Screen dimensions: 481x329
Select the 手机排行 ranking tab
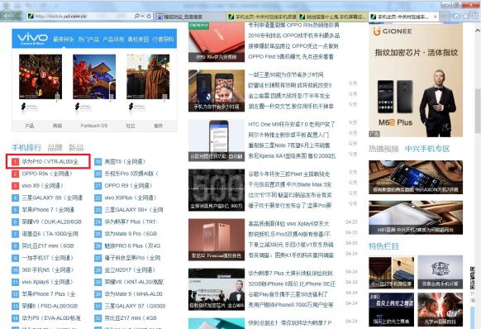[x=26, y=148]
